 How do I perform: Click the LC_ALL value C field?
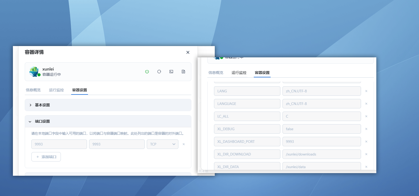tap(322, 116)
